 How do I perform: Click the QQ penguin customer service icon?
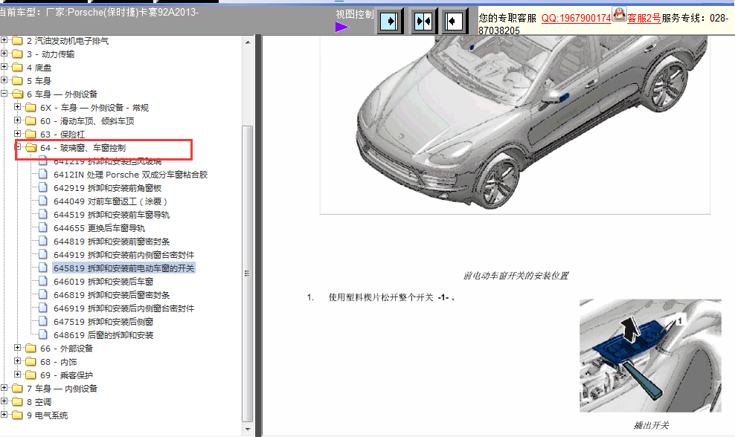[x=619, y=14]
